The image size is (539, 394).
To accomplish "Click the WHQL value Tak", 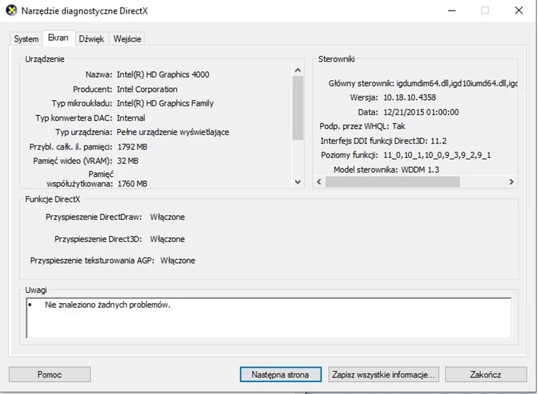I will click(399, 126).
